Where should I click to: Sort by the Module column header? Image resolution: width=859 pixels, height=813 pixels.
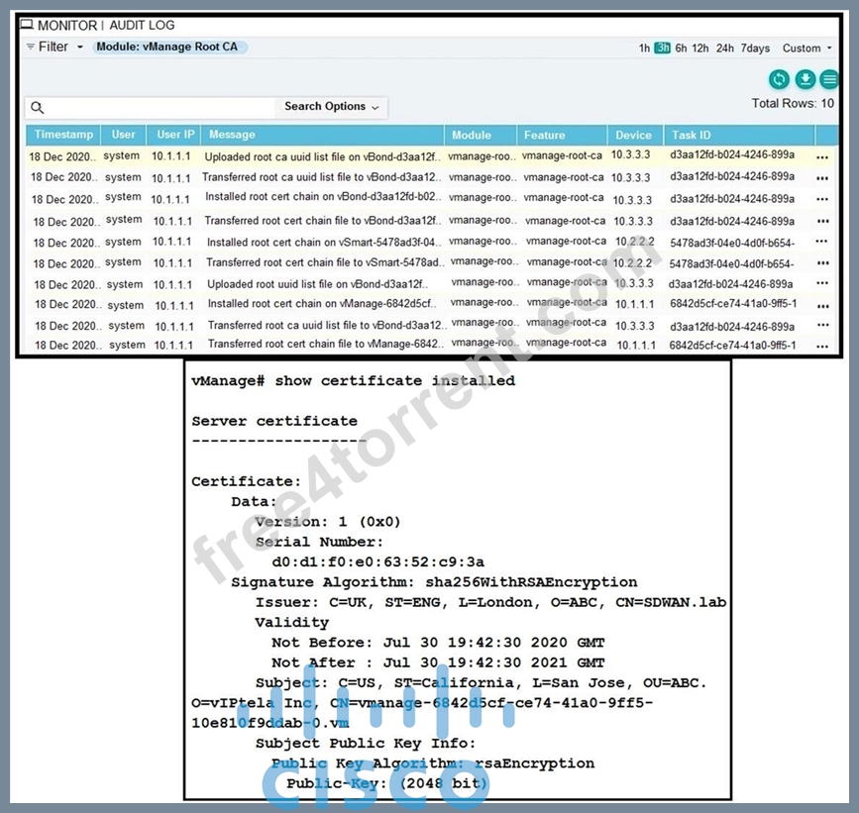point(481,135)
